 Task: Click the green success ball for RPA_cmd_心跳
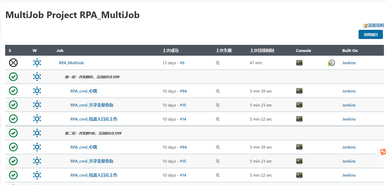(13, 91)
